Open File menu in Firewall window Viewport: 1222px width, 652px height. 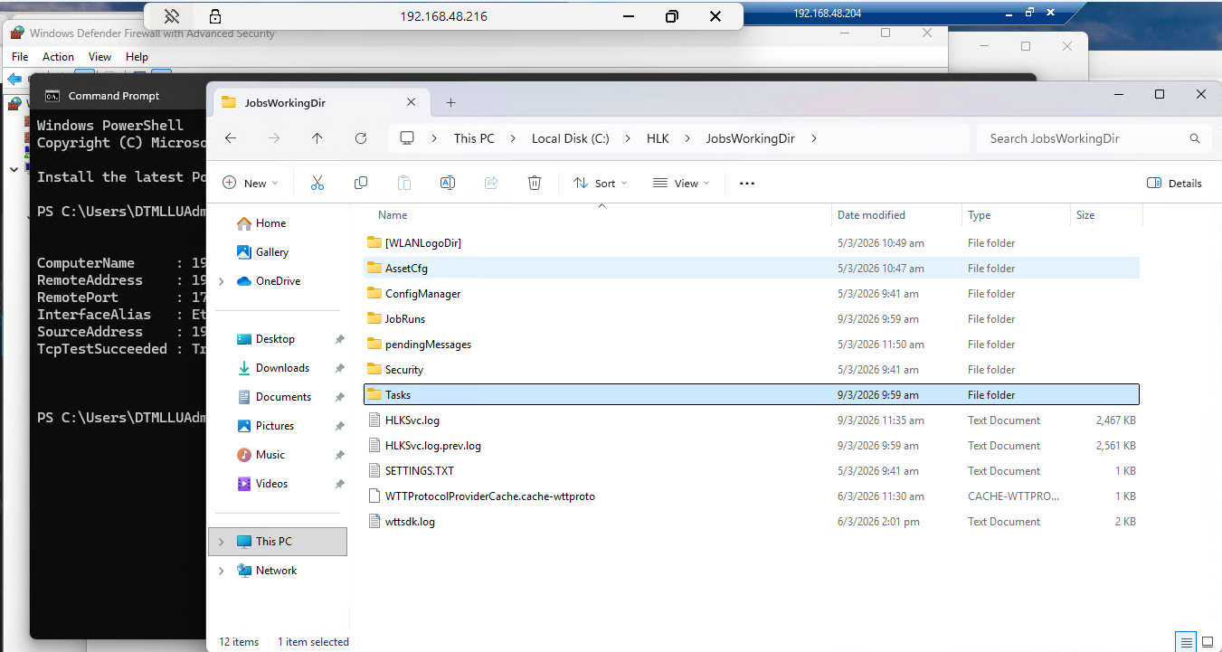20,56
